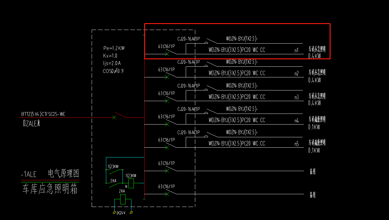
Task: Select WDZN-BYJ(1X2.5)- wire text in row n2
Action: [x=242, y=62]
